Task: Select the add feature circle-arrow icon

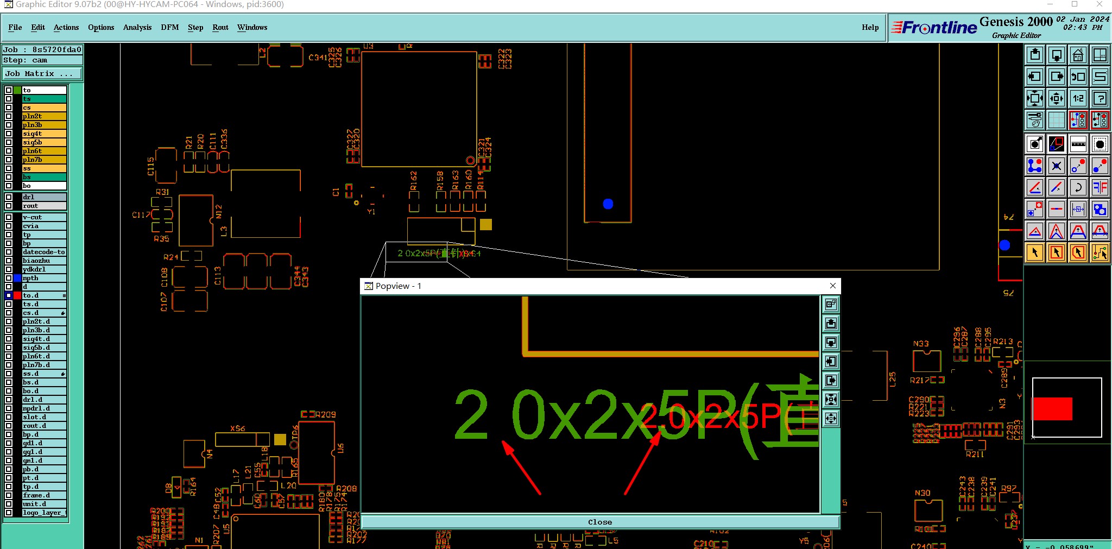Action: (x=1035, y=144)
